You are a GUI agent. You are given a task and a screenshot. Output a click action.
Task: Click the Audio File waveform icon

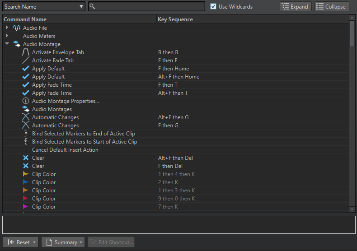point(17,28)
